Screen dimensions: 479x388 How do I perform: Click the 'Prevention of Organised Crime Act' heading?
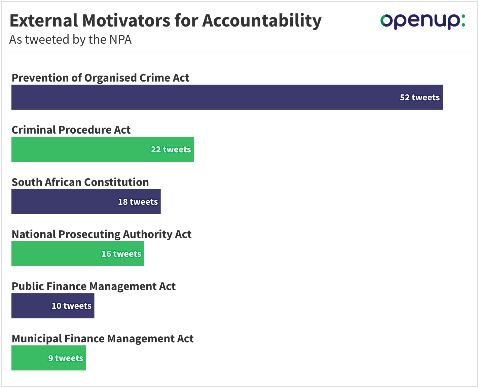coord(100,78)
